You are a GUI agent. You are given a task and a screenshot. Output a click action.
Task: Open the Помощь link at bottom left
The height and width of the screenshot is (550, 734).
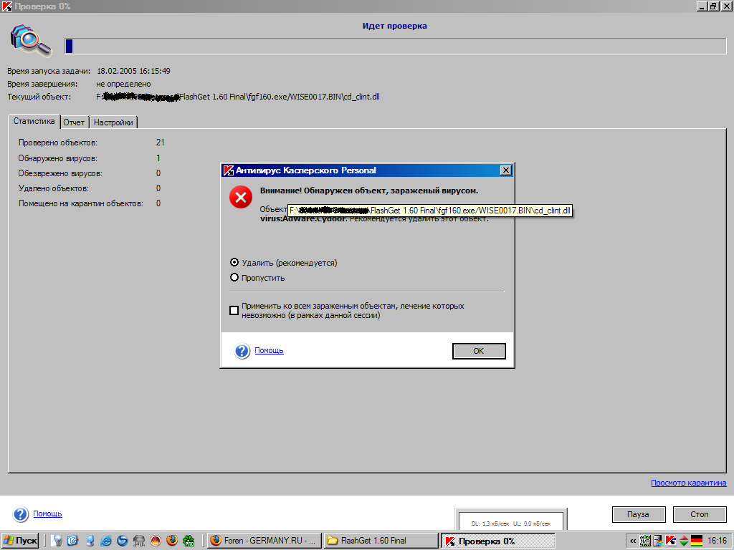tap(48, 513)
